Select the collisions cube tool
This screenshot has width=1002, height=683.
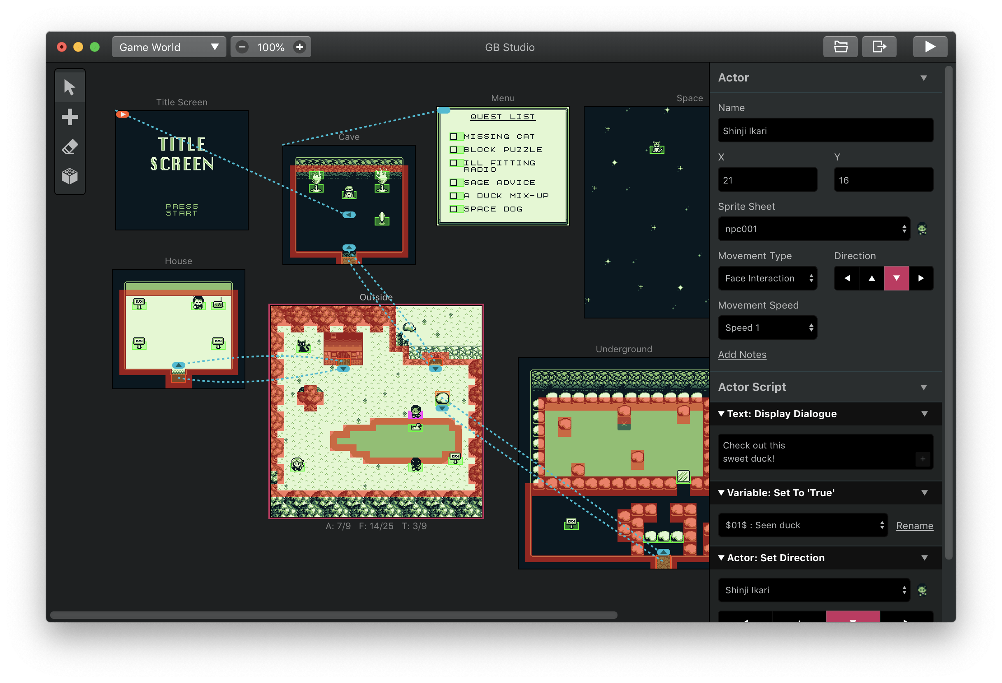(x=70, y=176)
